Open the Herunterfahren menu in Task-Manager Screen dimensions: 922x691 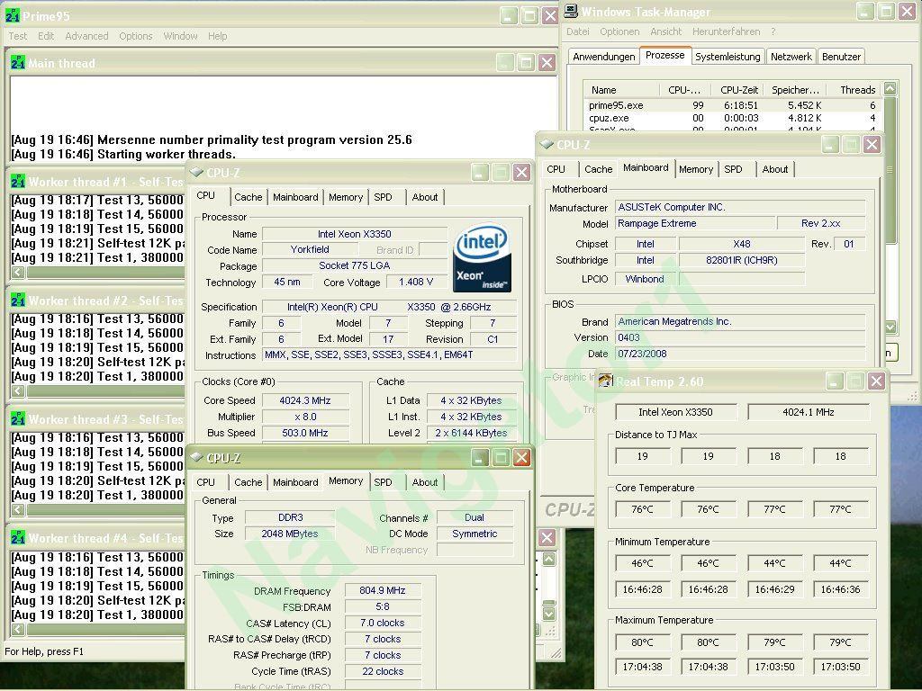(727, 31)
